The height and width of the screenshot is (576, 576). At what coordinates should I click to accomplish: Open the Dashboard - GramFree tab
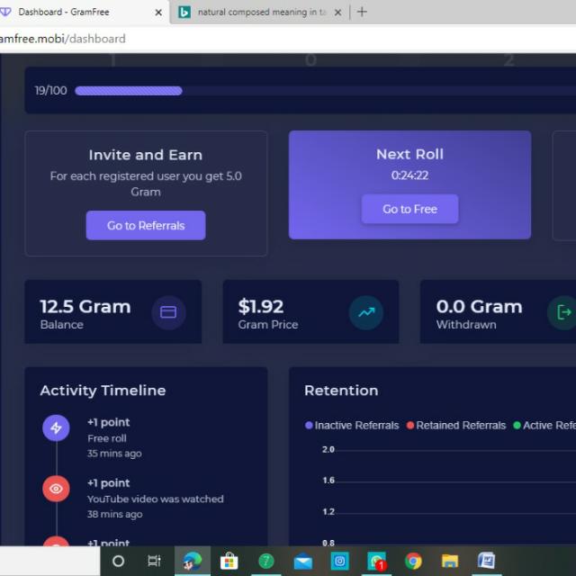pyautogui.click(x=82, y=12)
